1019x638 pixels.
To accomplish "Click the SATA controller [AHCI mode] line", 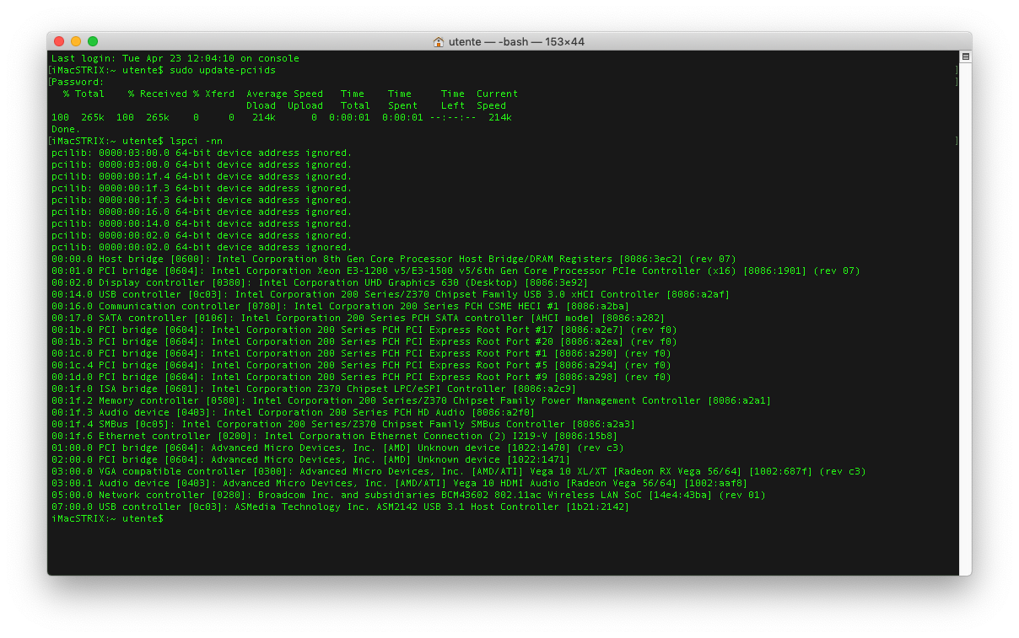I will pos(359,318).
